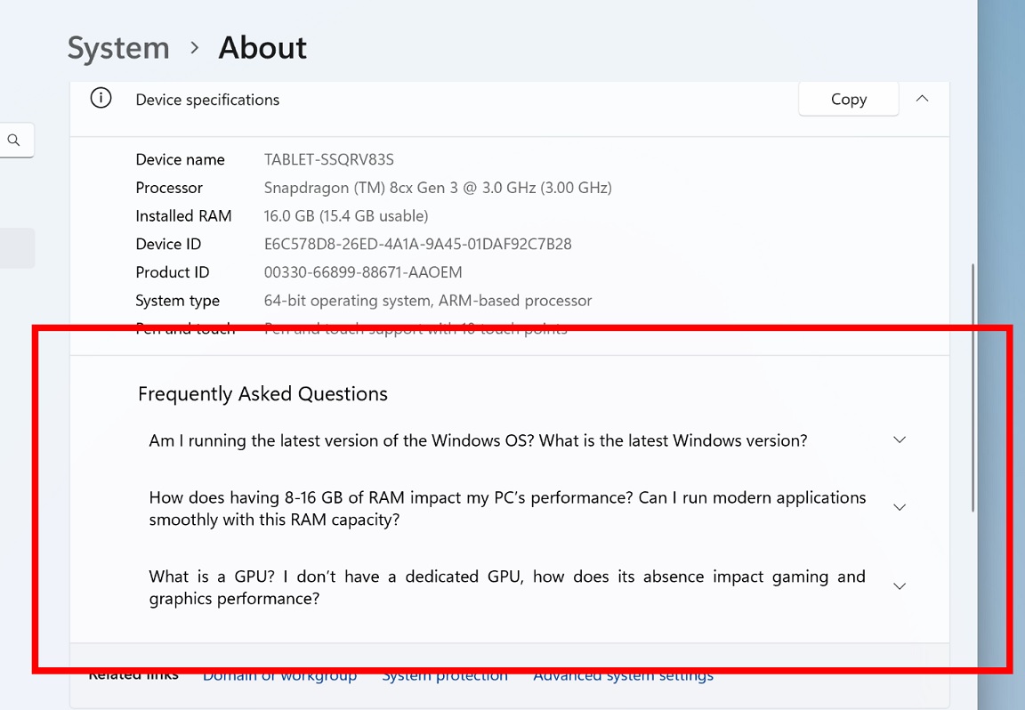Expand the 8-16 GB RAM FAQ chevron
The width and height of the screenshot is (1025, 710).
pos(900,507)
